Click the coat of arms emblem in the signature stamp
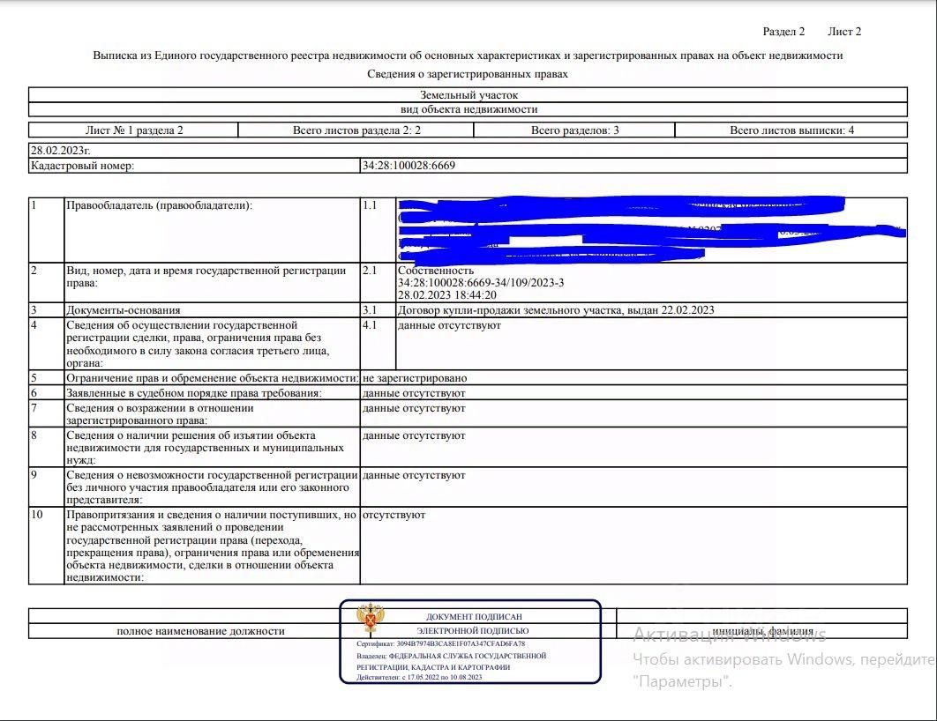 pos(371,619)
